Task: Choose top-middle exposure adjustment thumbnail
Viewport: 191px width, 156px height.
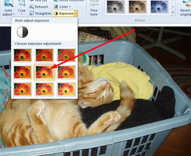Action: coord(44,55)
